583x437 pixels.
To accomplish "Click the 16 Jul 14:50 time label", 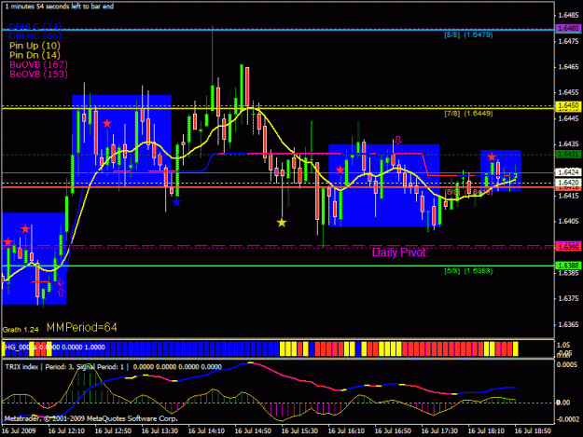I will coord(253,431).
